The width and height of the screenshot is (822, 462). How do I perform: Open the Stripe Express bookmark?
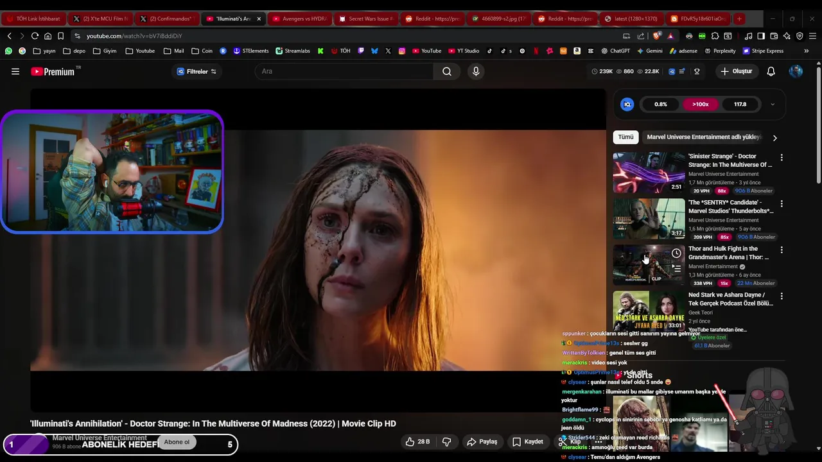click(x=764, y=51)
